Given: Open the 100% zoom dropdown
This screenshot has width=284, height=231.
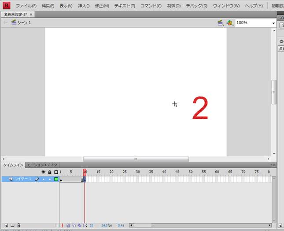Looking at the screenshot, I should point(273,23).
